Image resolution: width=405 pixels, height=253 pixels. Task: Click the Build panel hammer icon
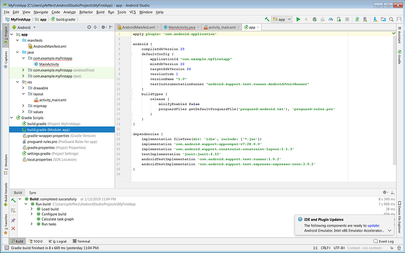(x=13, y=200)
